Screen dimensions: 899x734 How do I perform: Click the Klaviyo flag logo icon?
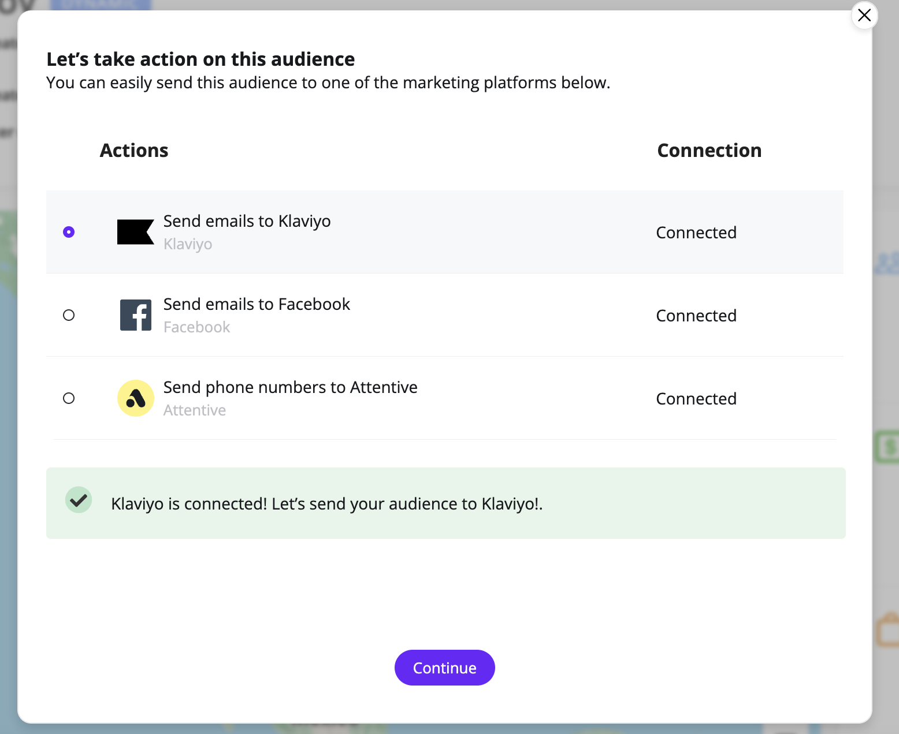136,232
